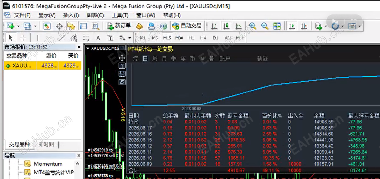Open the chart profiles icon
380x179 pixels.
point(28,26)
